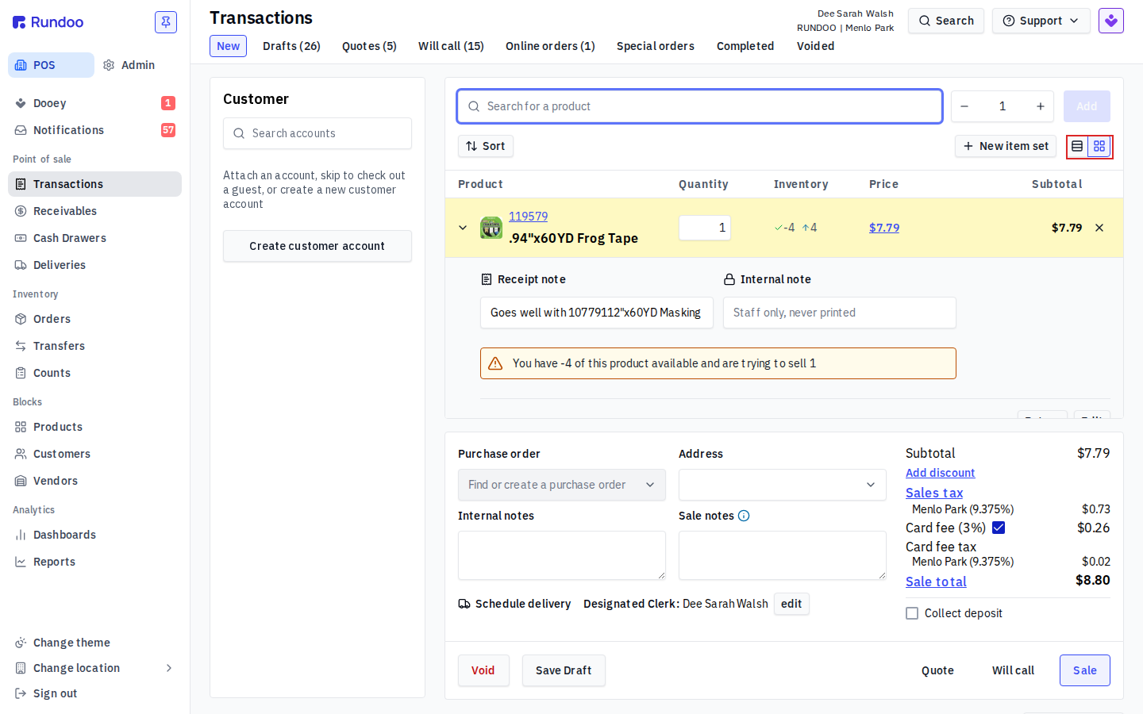Click Change theme
Viewport: 1143px width, 714px height.
click(x=94, y=643)
